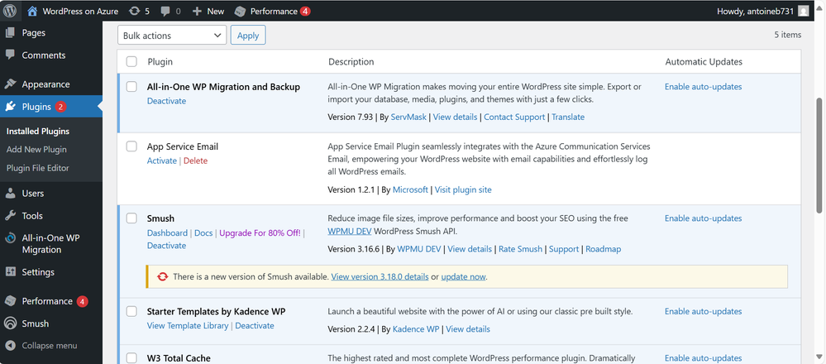
Task: Click the Performance sidebar cube icon
Action: (x=10, y=301)
